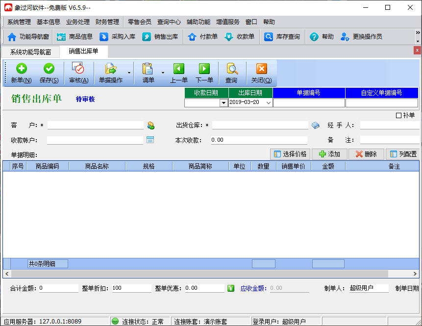The height and width of the screenshot is (326, 422).
Task: Save the order with 保存(S)
Action: click(x=49, y=73)
